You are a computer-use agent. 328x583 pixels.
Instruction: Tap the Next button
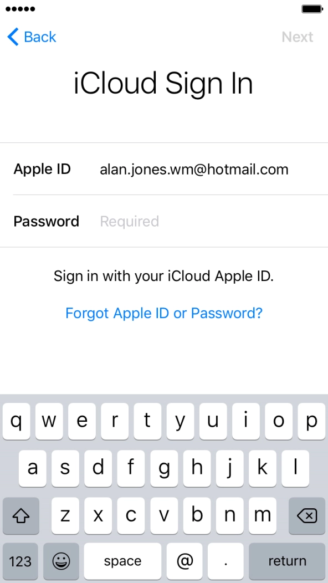pyautogui.click(x=297, y=37)
